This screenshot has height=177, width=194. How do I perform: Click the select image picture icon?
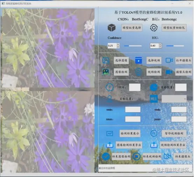pyautogui.click(x=106, y=61)
